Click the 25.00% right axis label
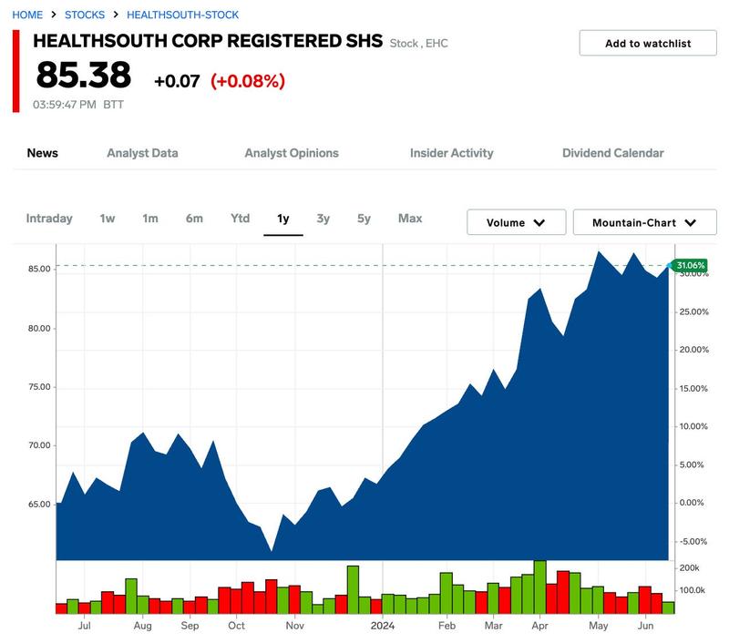This screenshot has height=643, width=729. tap(693, 311)
